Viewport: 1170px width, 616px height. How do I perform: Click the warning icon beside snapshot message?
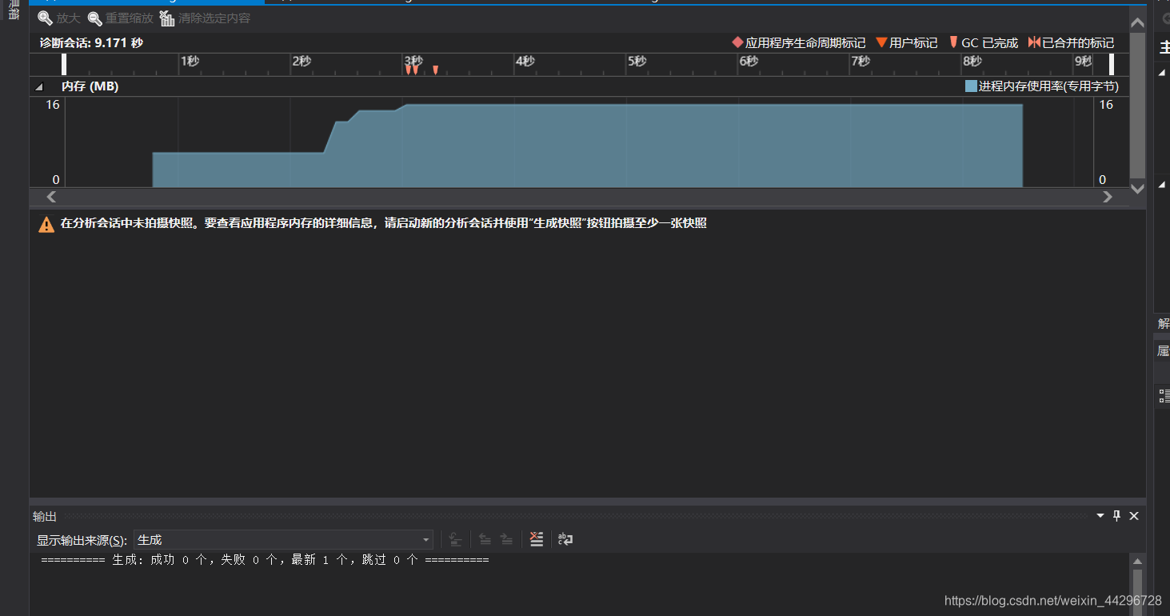(46, 225)
